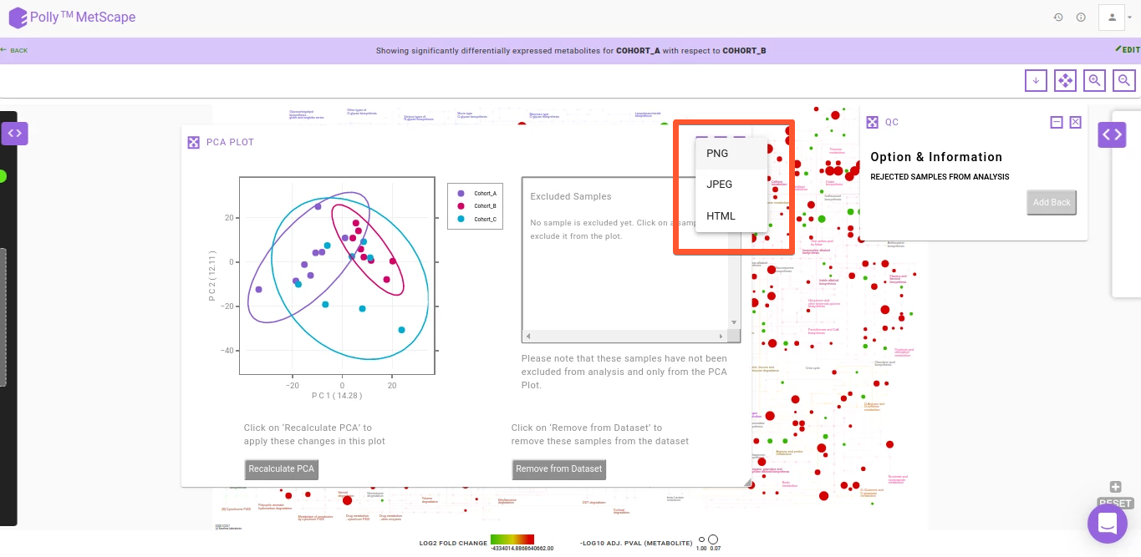This screenshot has height=557, width=1141.
Task: Click the down arrow of Excluded Samples scrollbar
Action: click(734, 322)
